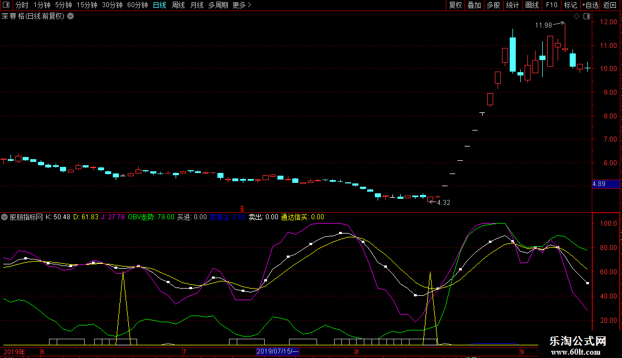Click the 4.89 current price tag
The height and width of the screenshot is (358, 622).
pyautogui.click(x=605, y=184)
